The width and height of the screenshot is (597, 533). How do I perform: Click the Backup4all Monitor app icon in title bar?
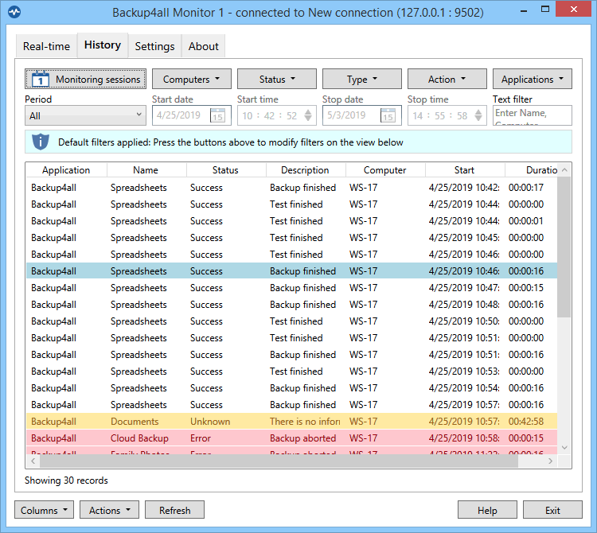pos(14,13)
